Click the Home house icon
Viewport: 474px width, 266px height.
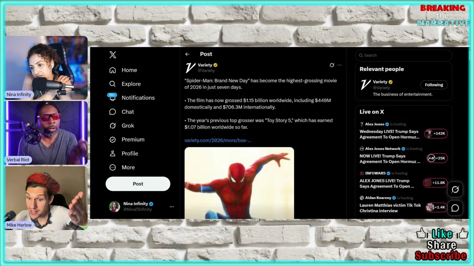click(x=113, y=70)
